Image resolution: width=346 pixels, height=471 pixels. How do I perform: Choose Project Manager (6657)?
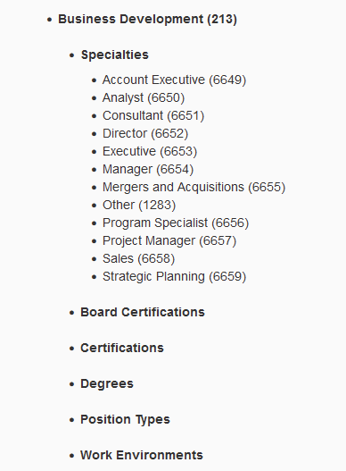coord(169,241)
